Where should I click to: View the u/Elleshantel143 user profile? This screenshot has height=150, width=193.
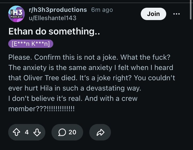click(x=52, y=18)
